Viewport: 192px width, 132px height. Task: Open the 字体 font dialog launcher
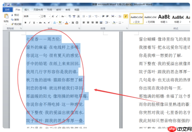[x=79, y=29]
